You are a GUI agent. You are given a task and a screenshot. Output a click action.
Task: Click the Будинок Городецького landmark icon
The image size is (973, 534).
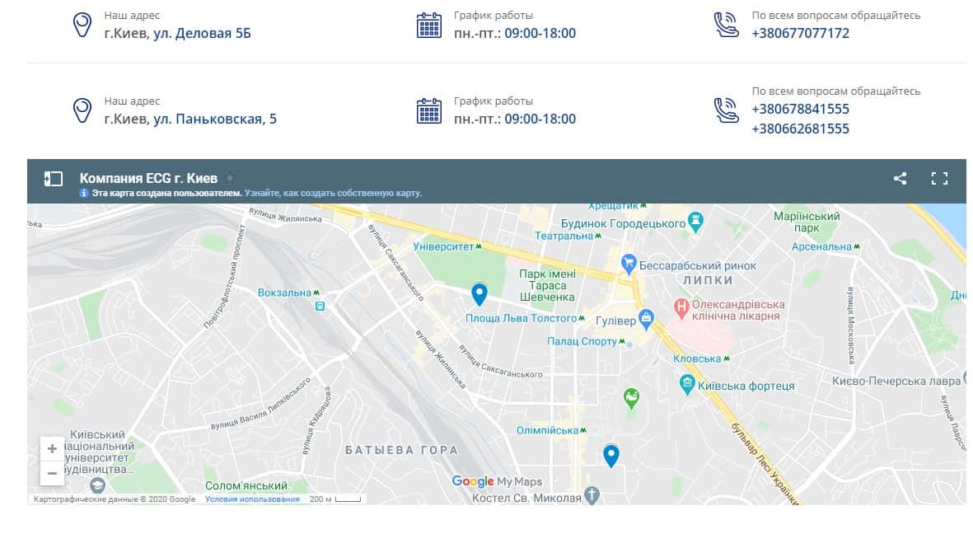point(695,221)
